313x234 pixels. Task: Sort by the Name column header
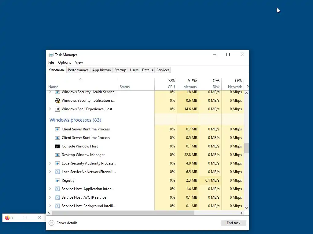coord(82,84)
